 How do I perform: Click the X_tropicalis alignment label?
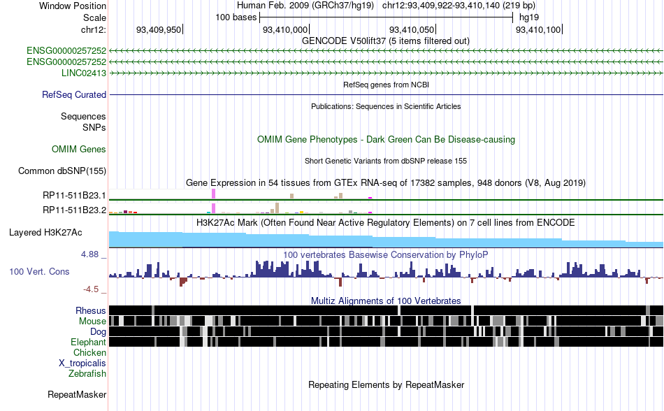click(82, 363)
